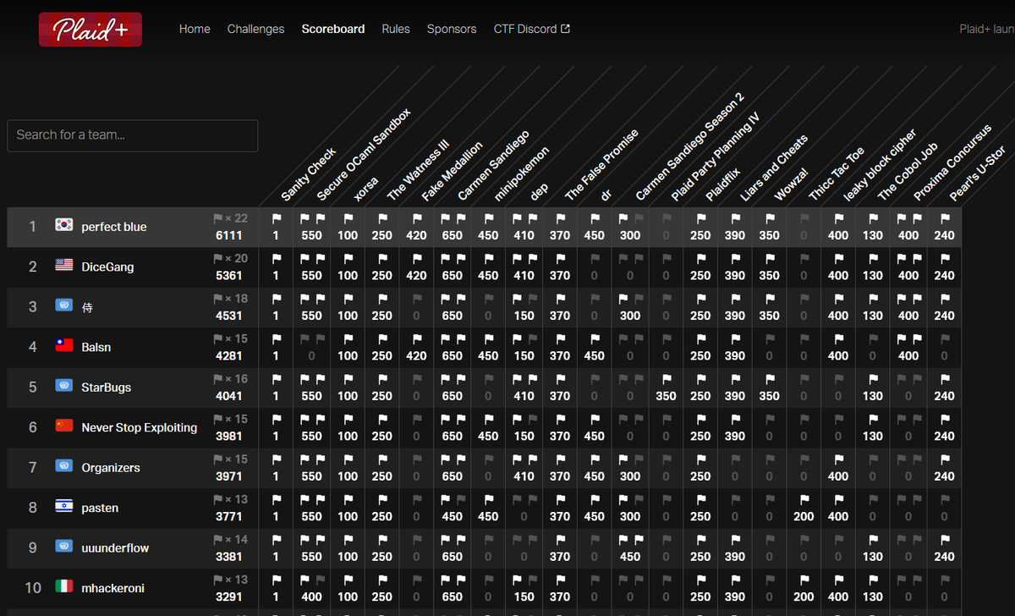This screenshot has height=616, width=1015.
Task: Click the UN flag beside Organizers
Action: tap(64, 466)
